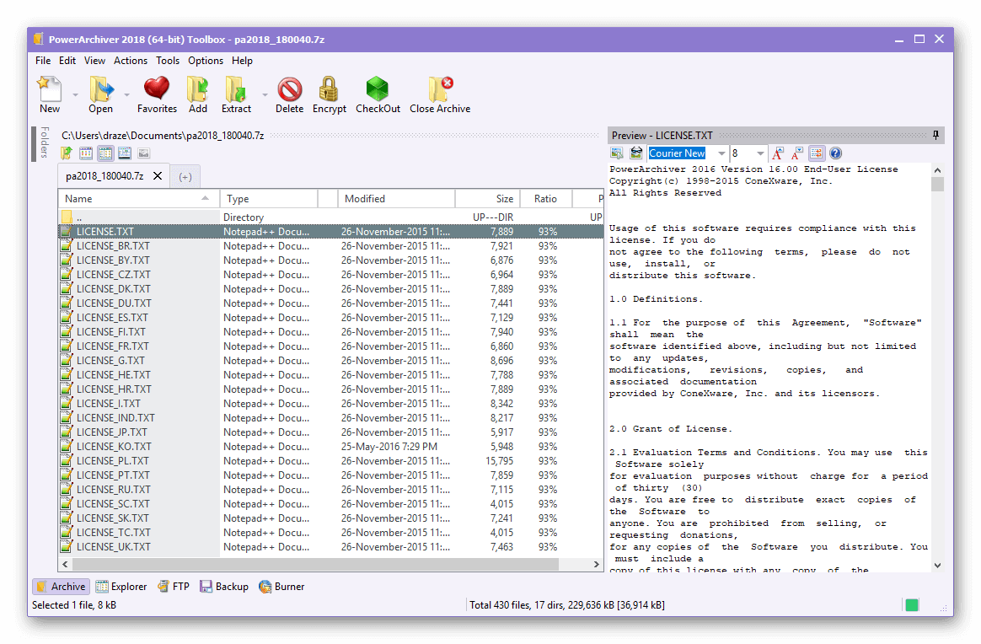Open the font size 8 dropdown
This screenshot has height=644, width=981.
pyautogui.click(x=760, y=153)
